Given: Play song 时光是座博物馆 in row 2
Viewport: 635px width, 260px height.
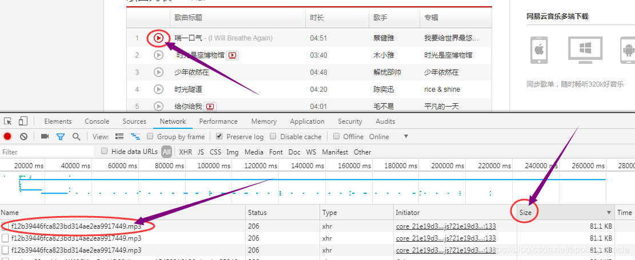Looking at the screenshot, I should pyautogui.click(x=159, y=55).
